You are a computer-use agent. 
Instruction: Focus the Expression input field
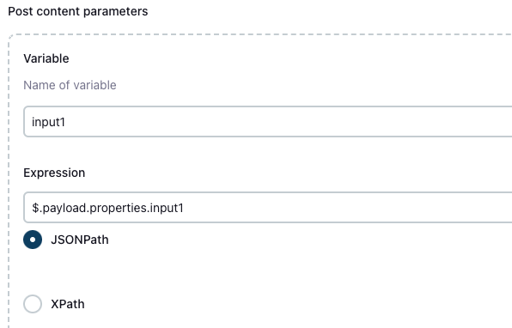[x=268, y=208]
